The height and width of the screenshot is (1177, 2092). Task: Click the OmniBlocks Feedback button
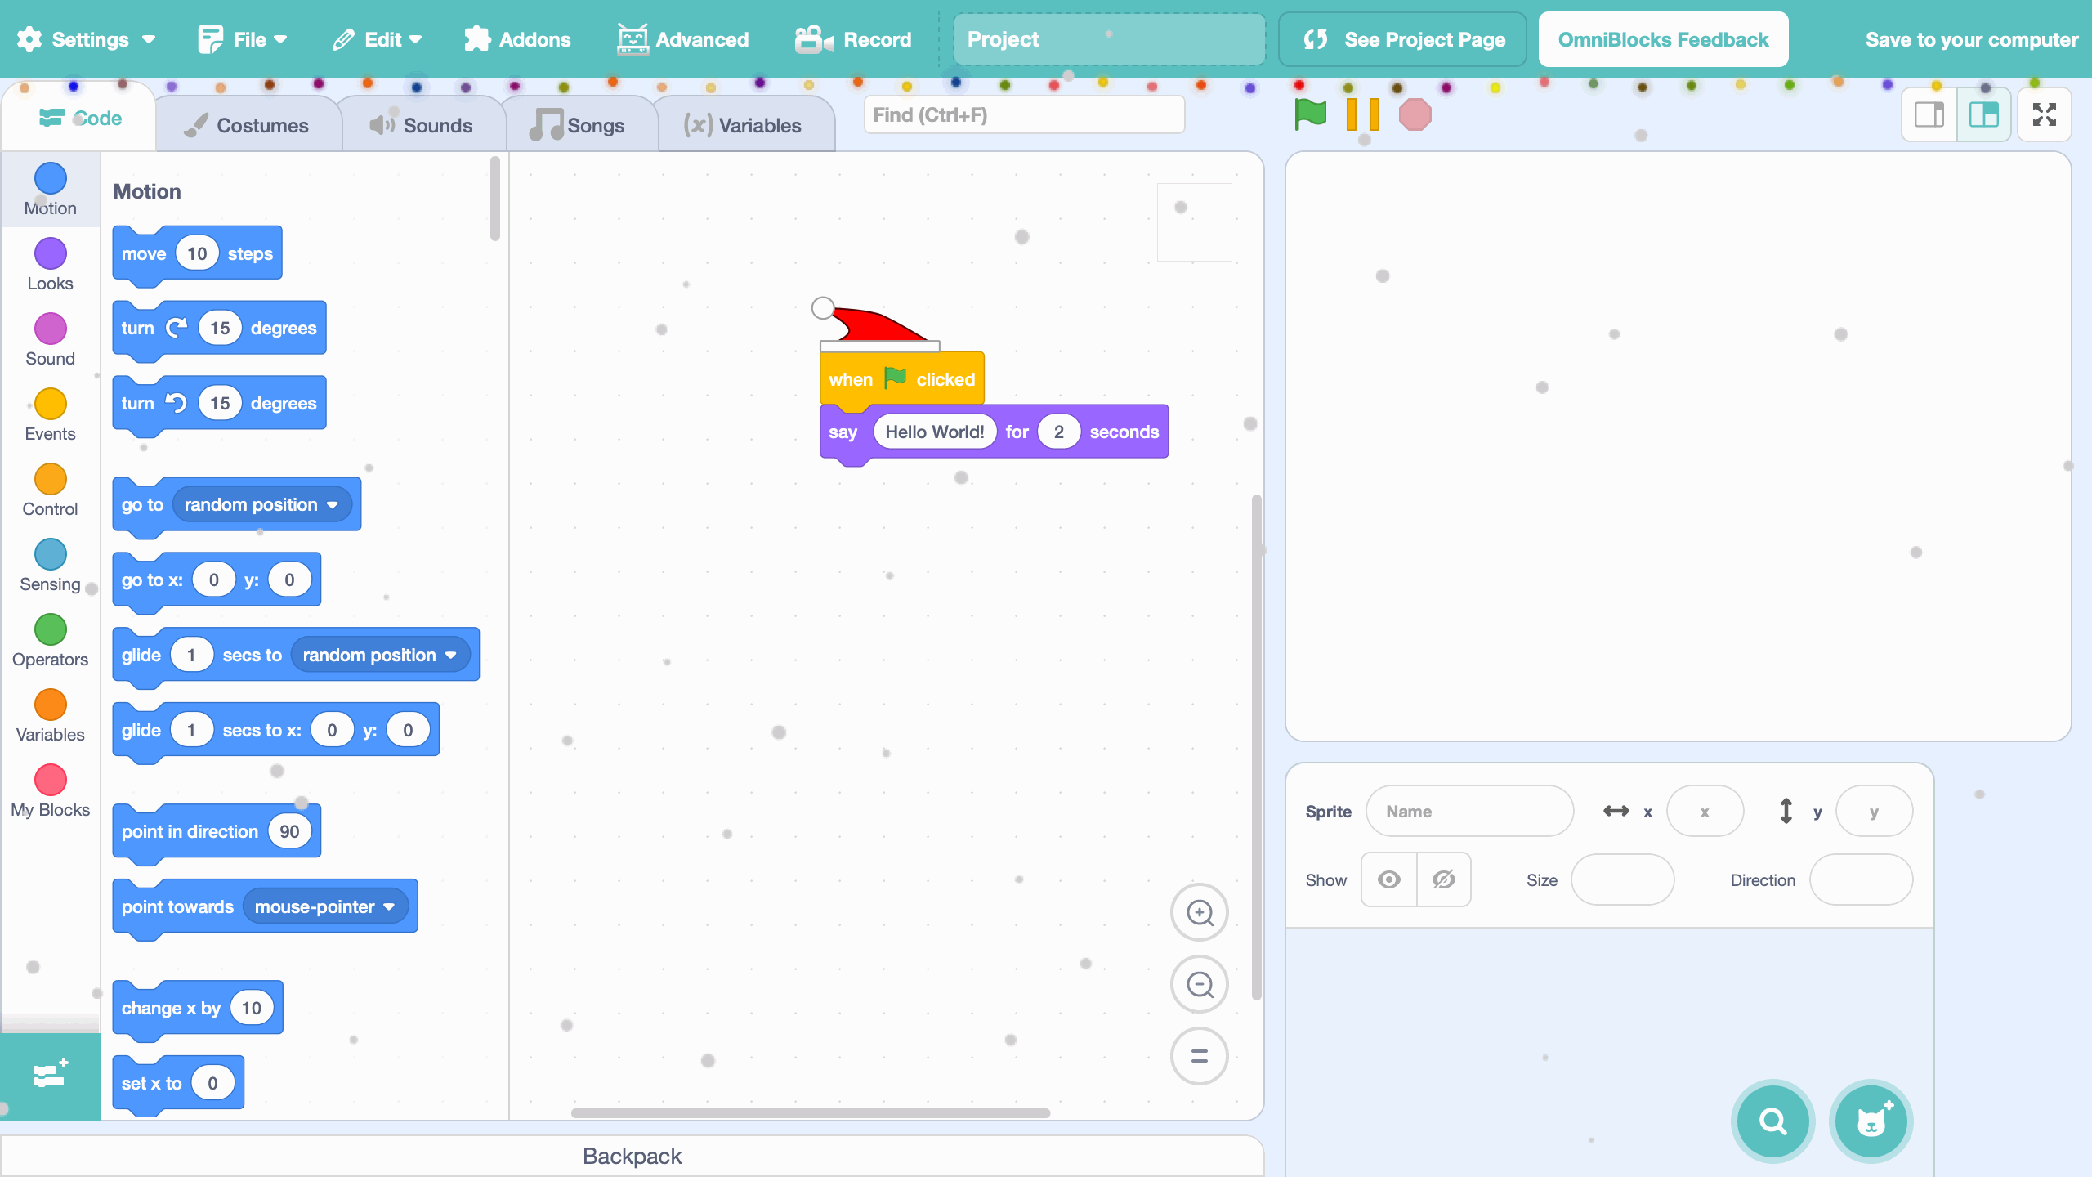(x=1662, y=39)
